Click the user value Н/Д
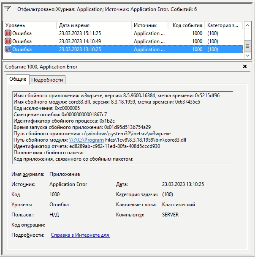This screenshot has height=257, width=255. pyautogui.click(x=54, y=215)
